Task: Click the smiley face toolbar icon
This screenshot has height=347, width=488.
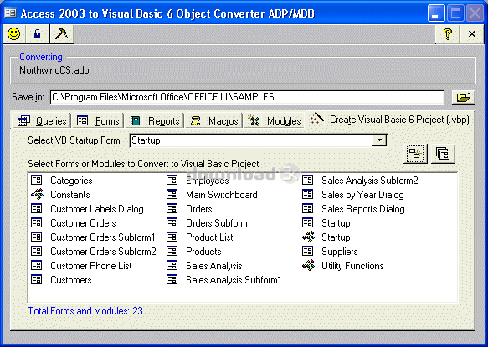Action: (13, 34)
